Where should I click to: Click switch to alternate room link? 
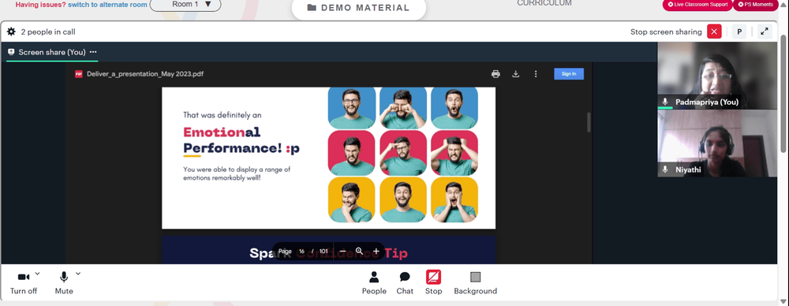tap(107, 5)
